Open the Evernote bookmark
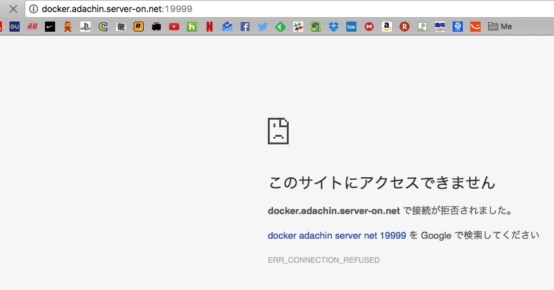The image size is (554, 290). click(315, 27)
